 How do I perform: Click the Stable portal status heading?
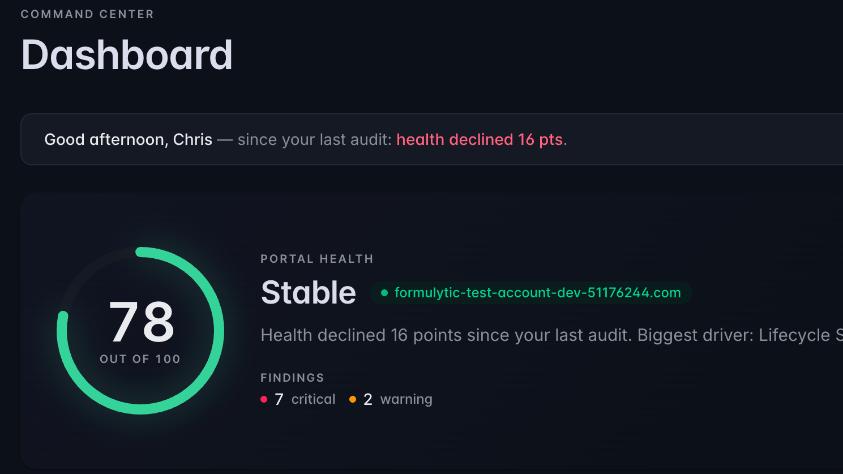click(309, 293)
